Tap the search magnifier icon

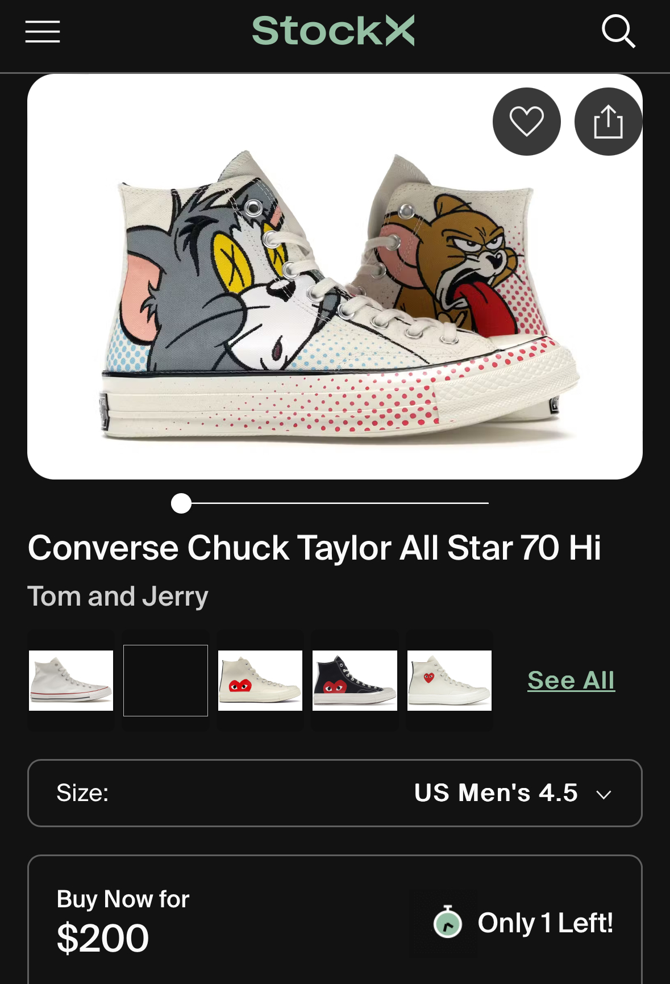click(x=618, y=31)
